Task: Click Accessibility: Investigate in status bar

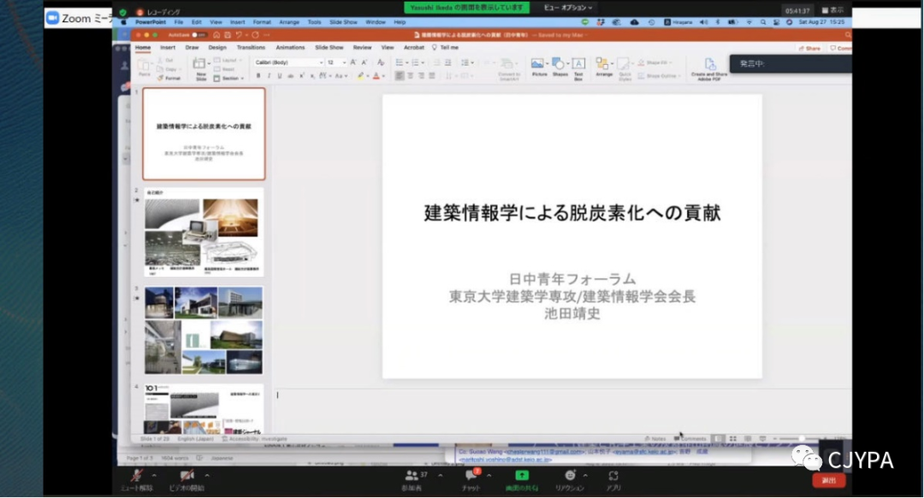Action: (255, 439)
